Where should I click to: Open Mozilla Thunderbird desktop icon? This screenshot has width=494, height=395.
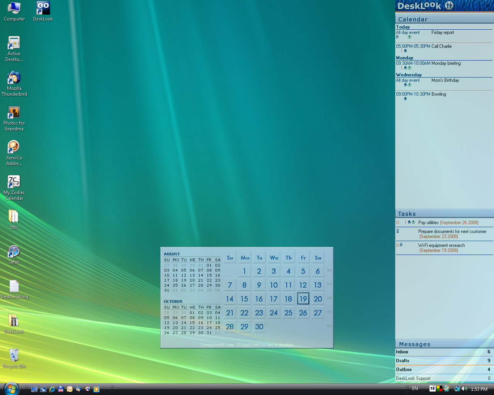click(14, 83)
